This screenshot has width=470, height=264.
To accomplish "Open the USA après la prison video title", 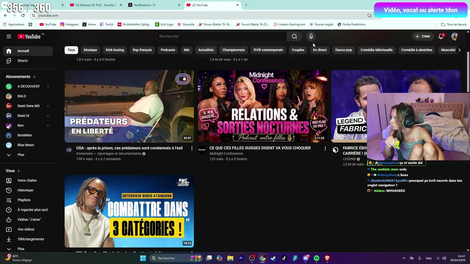I will pos(129,148).
